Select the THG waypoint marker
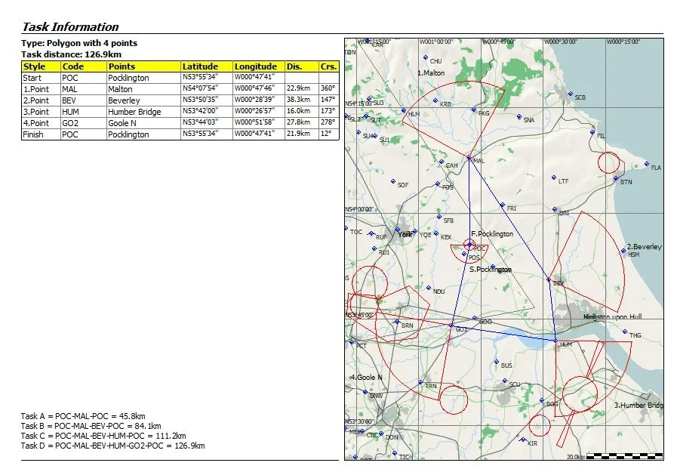The image size is (677, 472). pyautogui.click(x=625, y=332)
